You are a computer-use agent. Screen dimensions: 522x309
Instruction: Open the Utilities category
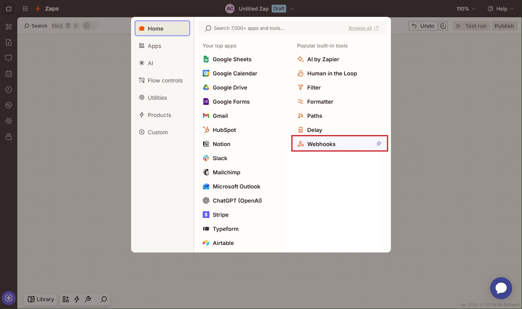[x=162, y=98]
